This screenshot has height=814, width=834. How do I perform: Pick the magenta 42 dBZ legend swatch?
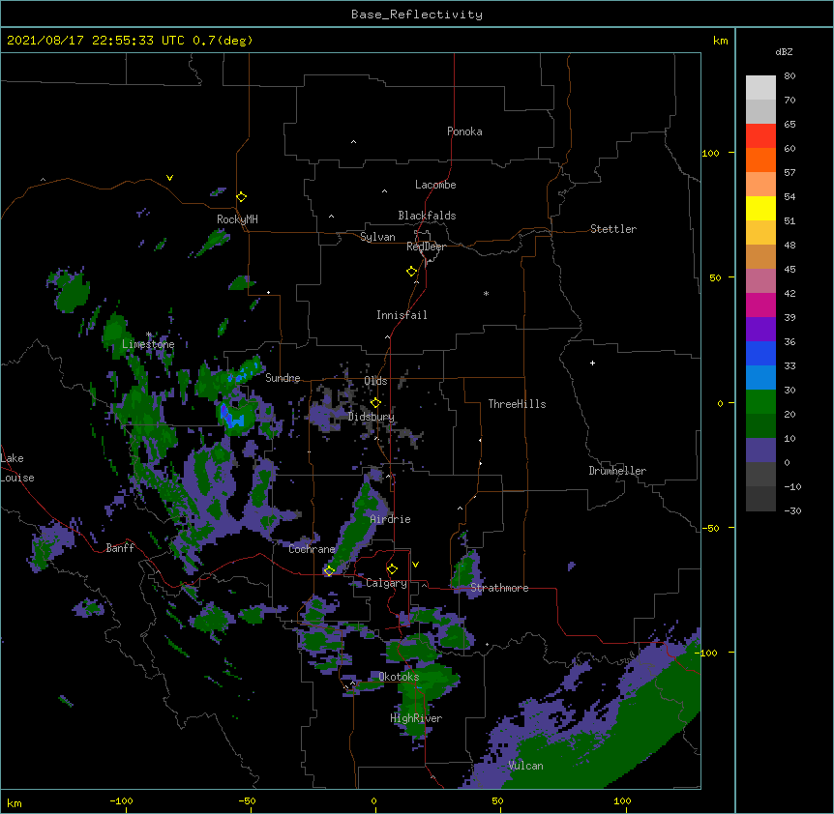click(x=760, y=305)
